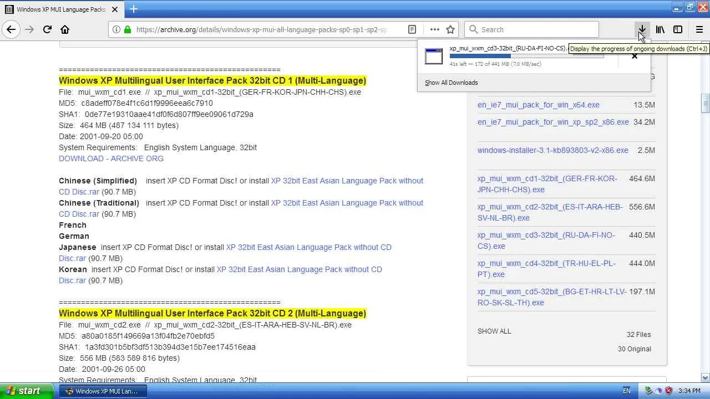Click the 197.1M file size value
Viewport: 710px width, 399px height.
pyautogui.click(x=642, y=291)
